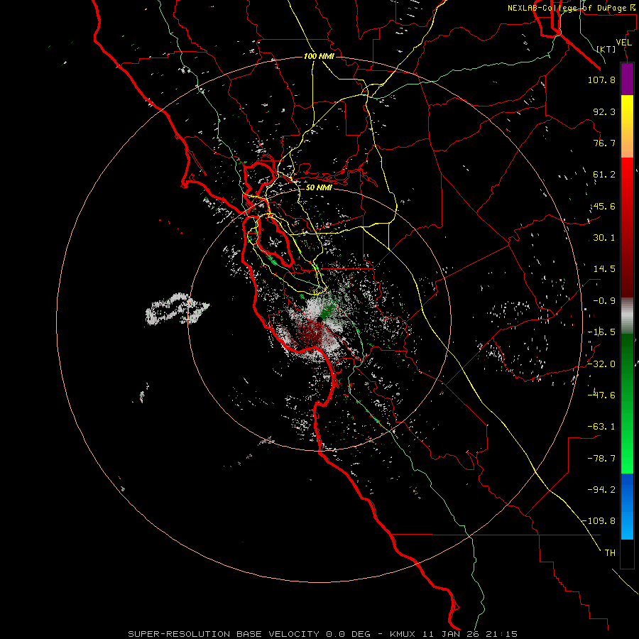Click the black radar site dot at center
The height and width of the screenshot is (639, 639).
[320, 319]
